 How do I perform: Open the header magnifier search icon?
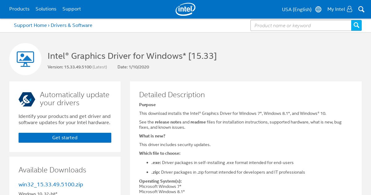tap(361, 9)
